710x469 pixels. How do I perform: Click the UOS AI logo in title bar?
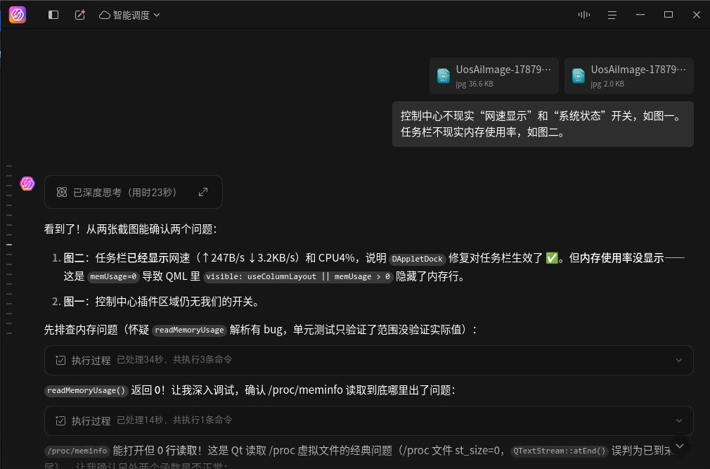(18, 15)
